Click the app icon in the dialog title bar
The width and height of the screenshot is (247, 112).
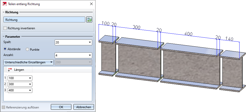pyautogui.click(x=5, y=4)
